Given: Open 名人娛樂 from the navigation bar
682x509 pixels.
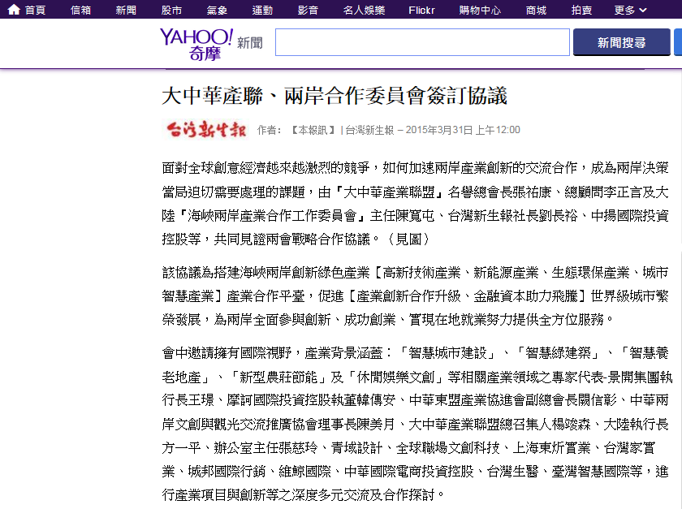Looking at the screenshot, I should pyautogui.click(x=365, y=10).
